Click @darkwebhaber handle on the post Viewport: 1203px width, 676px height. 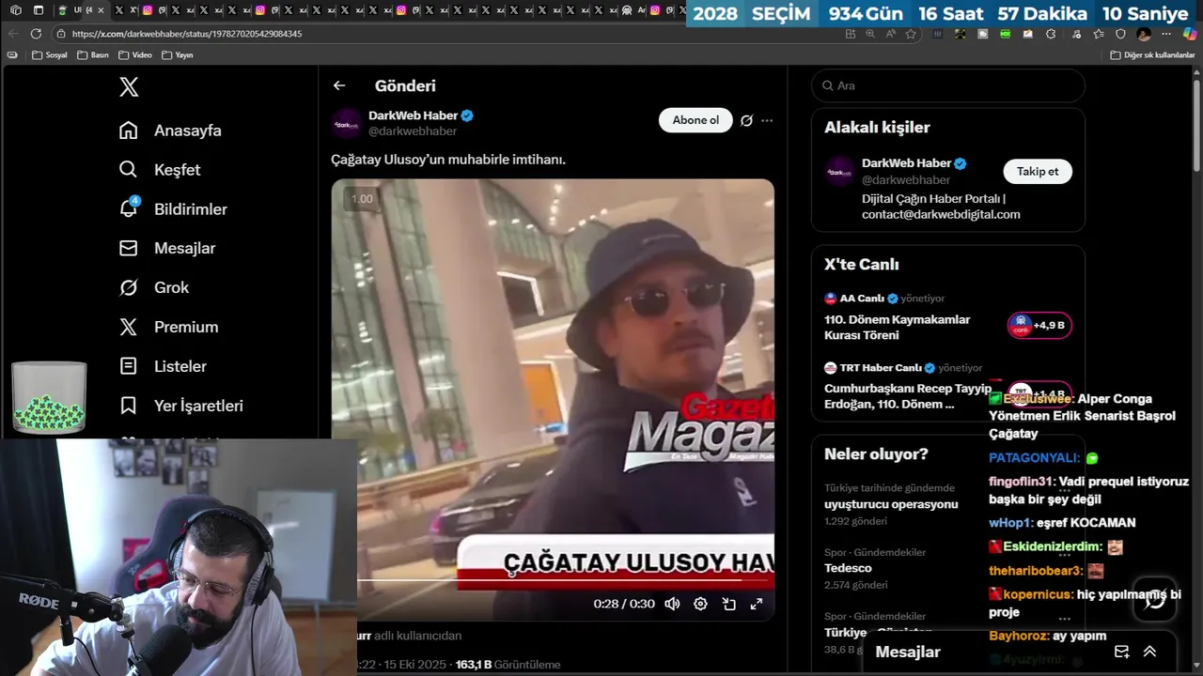(413, 131)
